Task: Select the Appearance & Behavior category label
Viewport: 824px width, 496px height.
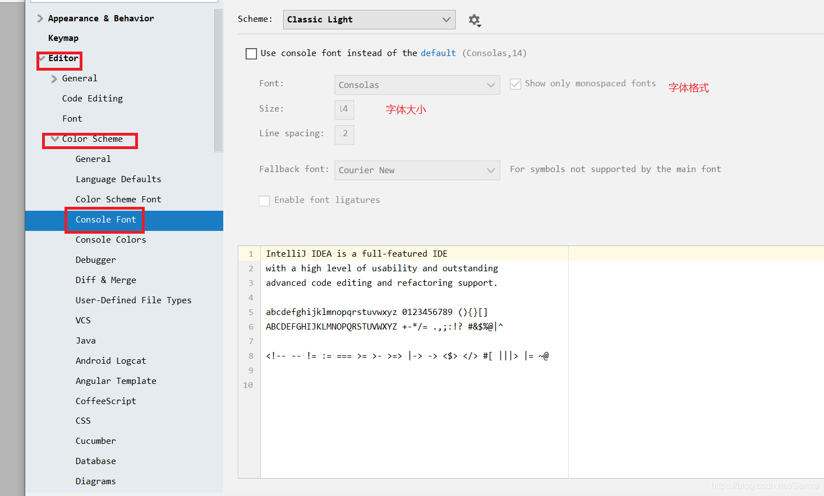Action: point(101,18)
